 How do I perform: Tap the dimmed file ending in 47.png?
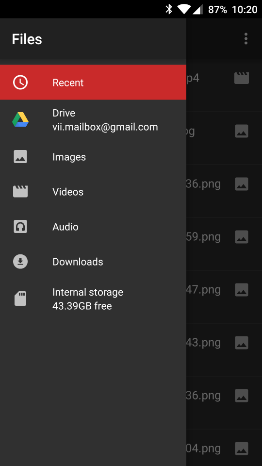(x=224, y=290)
